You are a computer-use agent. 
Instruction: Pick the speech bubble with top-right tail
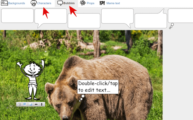[151, 18]
